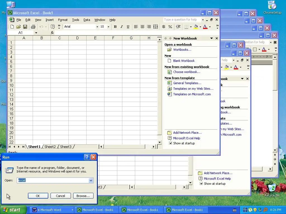Click the Open text field containing excel

coord(53,180)
